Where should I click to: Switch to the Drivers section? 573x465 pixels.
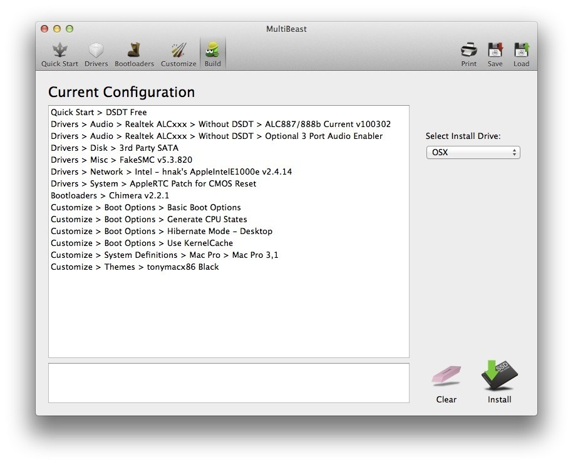pyautogui.click(x=96, y=54)
